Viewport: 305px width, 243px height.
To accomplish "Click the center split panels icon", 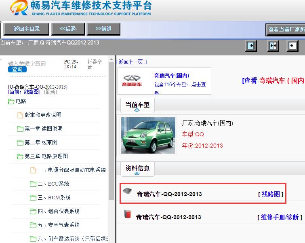I will [x=273, y=46].
